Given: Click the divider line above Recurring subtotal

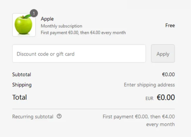Looking at the screenshot, I should pyautogui.click(x=93, y=109).
